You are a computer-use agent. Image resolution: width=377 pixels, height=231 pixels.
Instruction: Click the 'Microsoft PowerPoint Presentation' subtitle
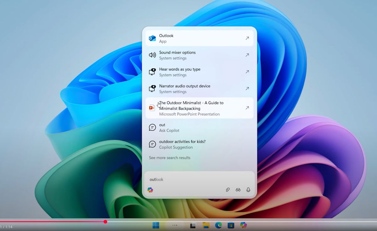click(189, 114)
